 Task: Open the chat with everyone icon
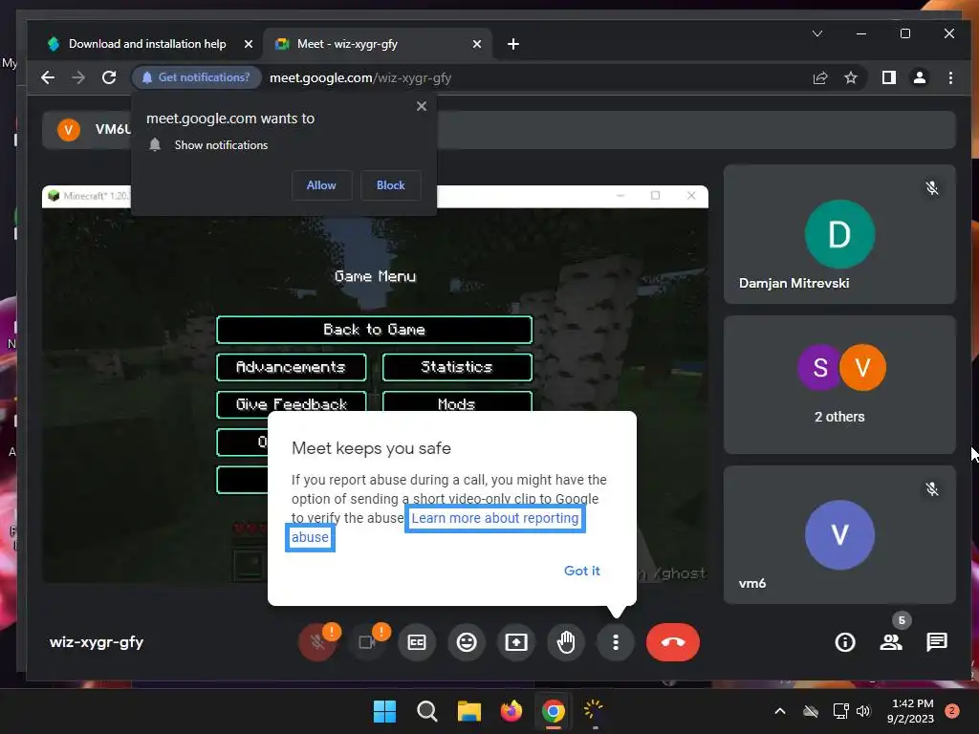pyautogui.click(x=937, y=641)
